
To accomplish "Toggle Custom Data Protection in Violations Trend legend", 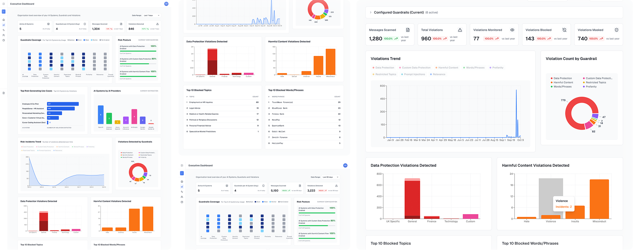I will point(415,68).
